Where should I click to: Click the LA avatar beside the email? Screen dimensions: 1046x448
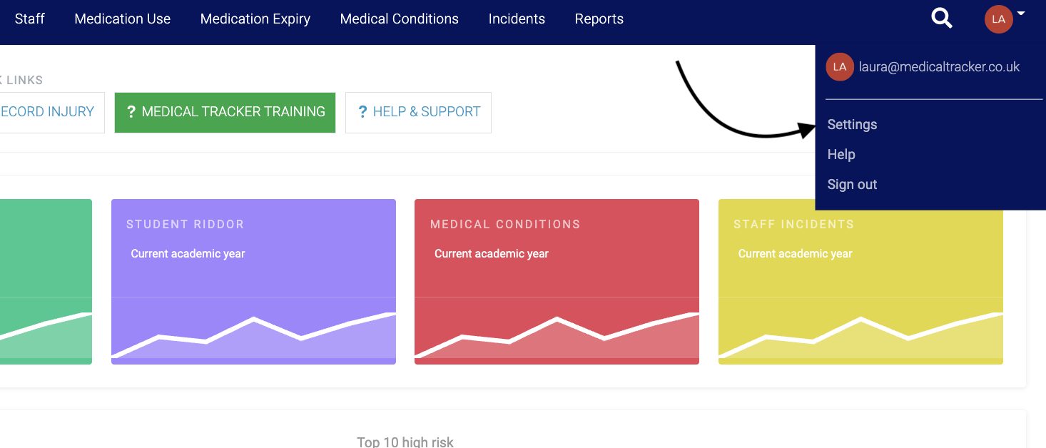click(x=840, y=67)
